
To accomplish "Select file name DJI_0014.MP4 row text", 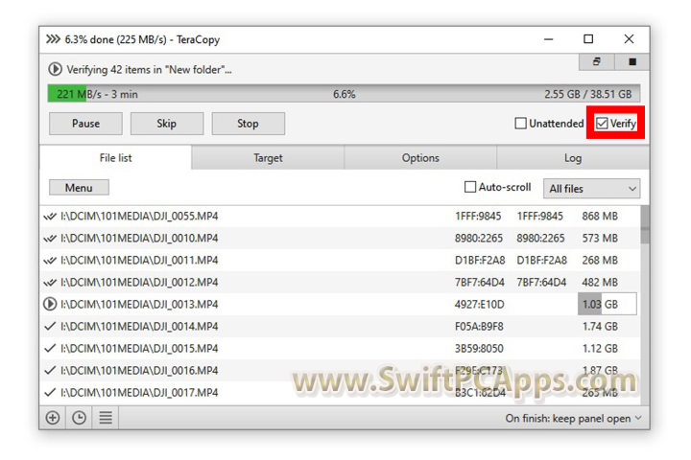I will (139, 326).
